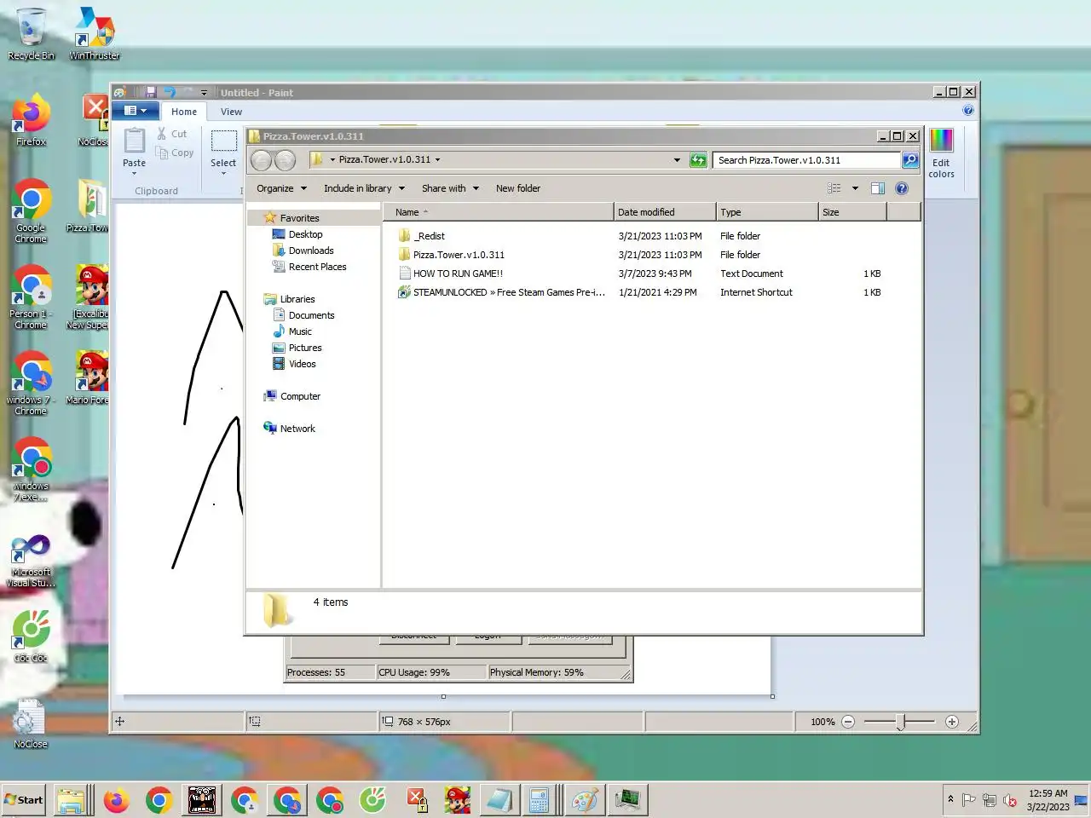Image resolution: width=1091 pixels, height=818 pixels.
Task: Click the Explorer Forward navigation arrow
Action: pos(285,159)
